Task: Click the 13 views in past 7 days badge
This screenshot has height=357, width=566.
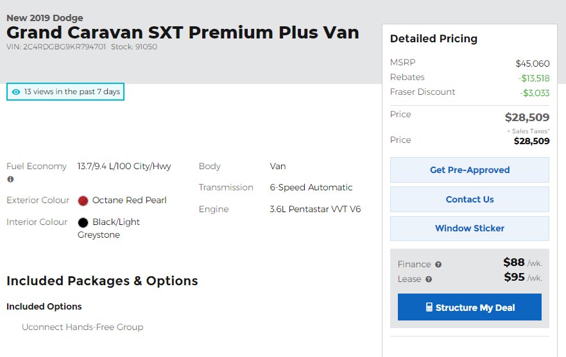Action: 65,92
